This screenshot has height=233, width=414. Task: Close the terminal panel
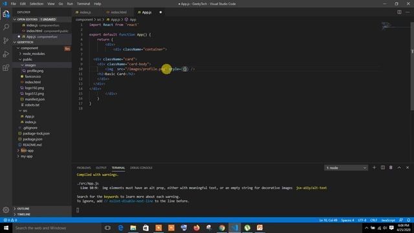[x=408, y=168]
